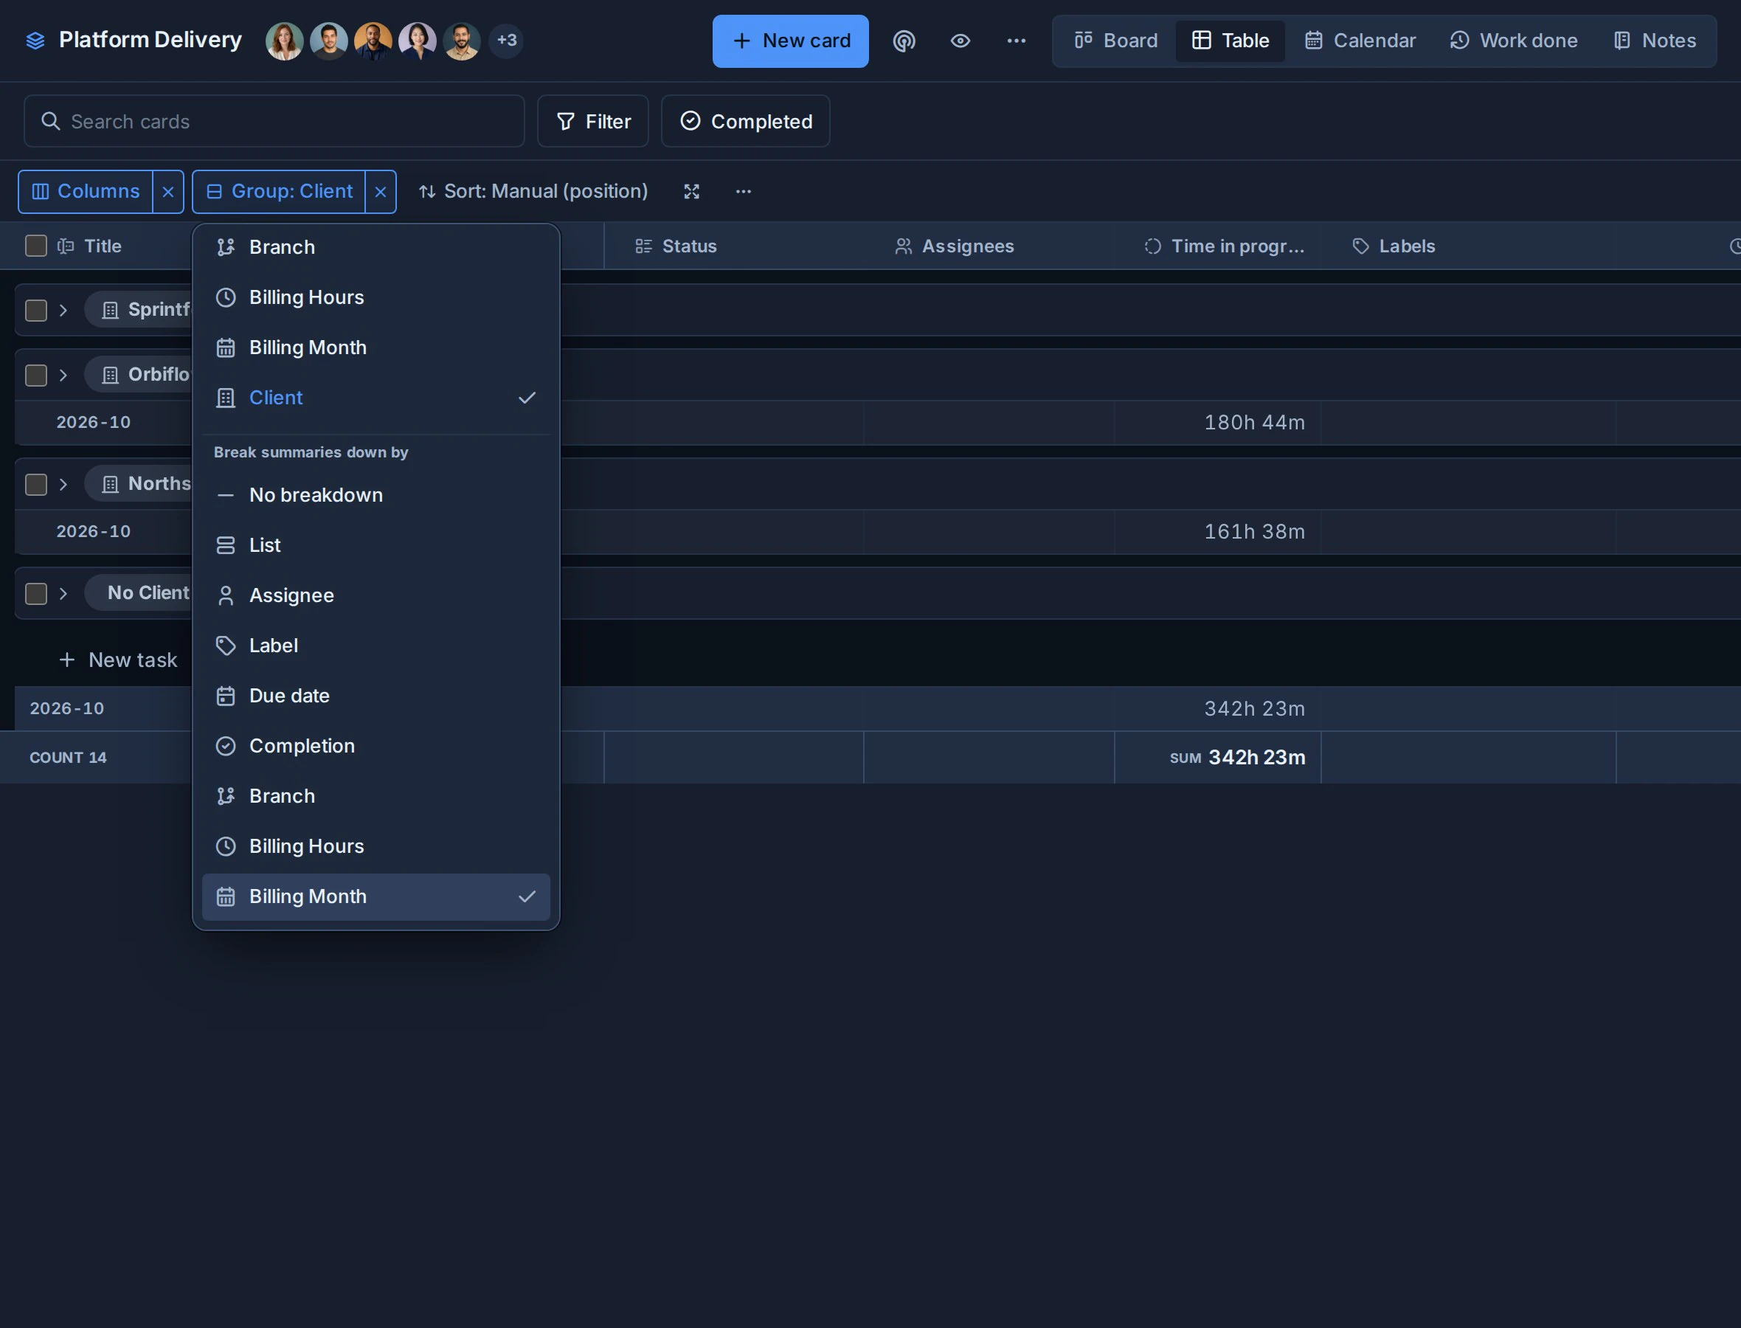
Task: Open the Notes tab
Action: point(1655,41)
